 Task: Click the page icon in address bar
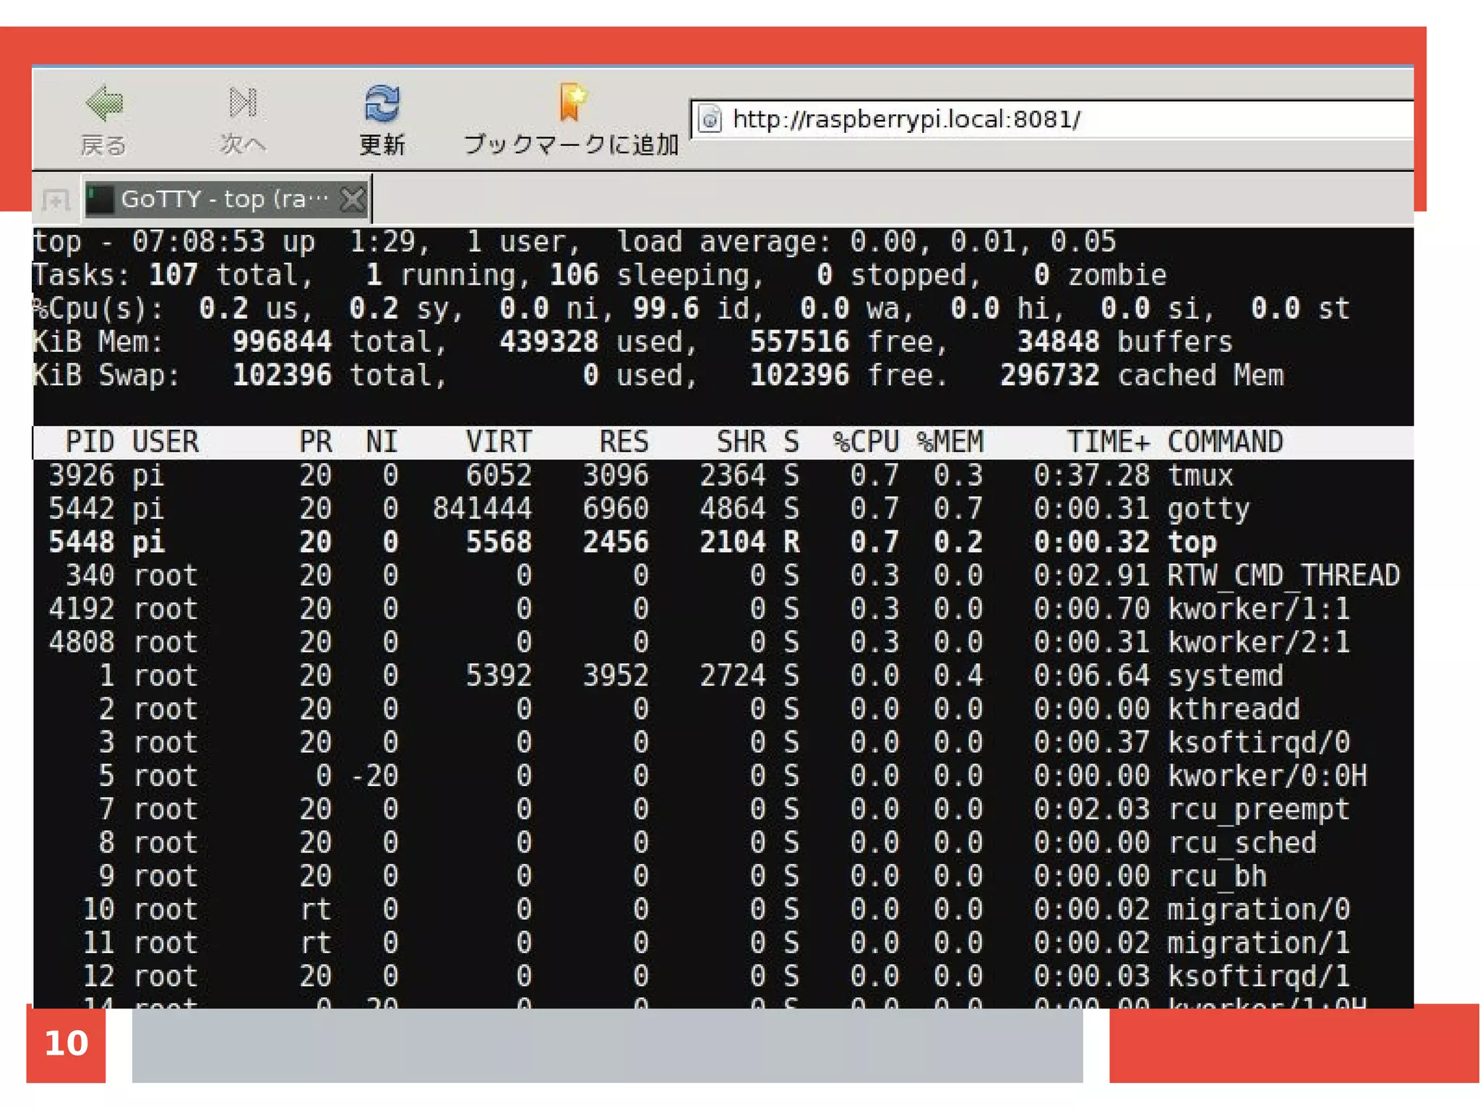tap(710, 119)
